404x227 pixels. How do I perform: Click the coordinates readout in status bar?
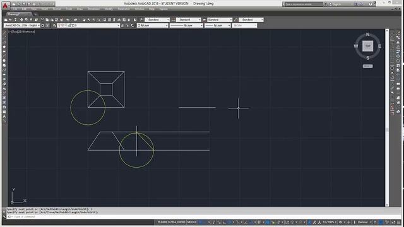[171, 222]
